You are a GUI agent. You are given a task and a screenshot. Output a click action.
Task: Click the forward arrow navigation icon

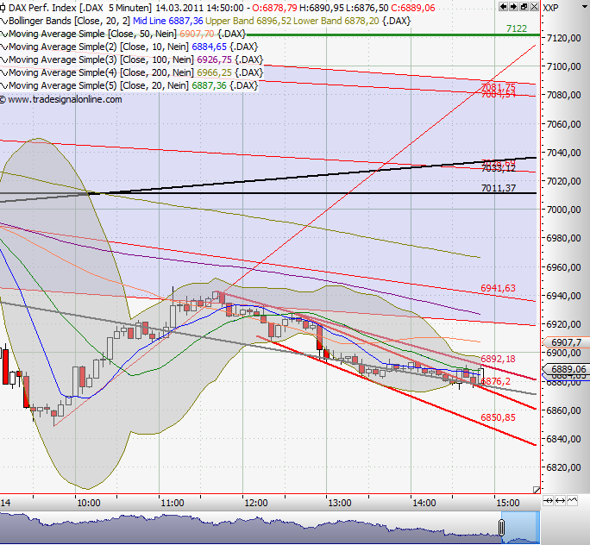pos(513,6)
